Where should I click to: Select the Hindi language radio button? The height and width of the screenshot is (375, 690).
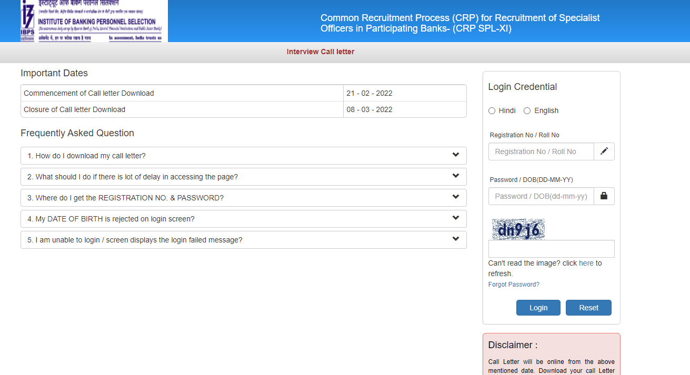[492, 111]
